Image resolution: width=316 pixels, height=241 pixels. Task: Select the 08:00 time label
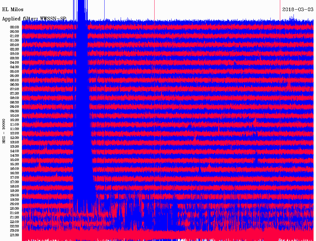(15, 98)
